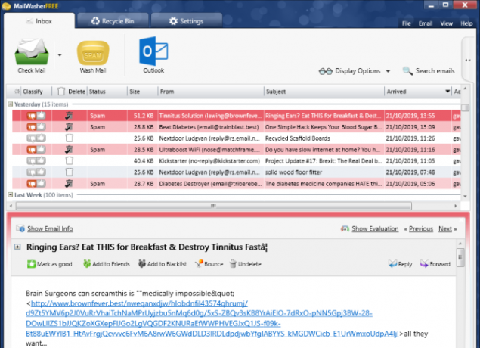Click the Forward icon
This screenshot has height=348, width=480.
[424, 264]
